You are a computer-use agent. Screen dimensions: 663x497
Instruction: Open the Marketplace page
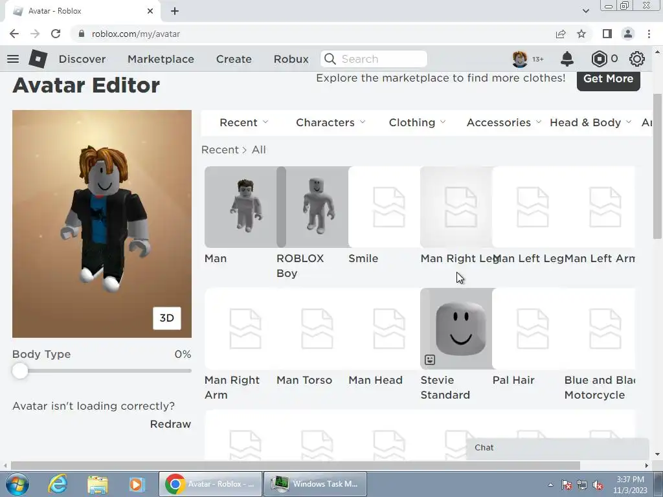pyautogui.click(x=161, y=59)
